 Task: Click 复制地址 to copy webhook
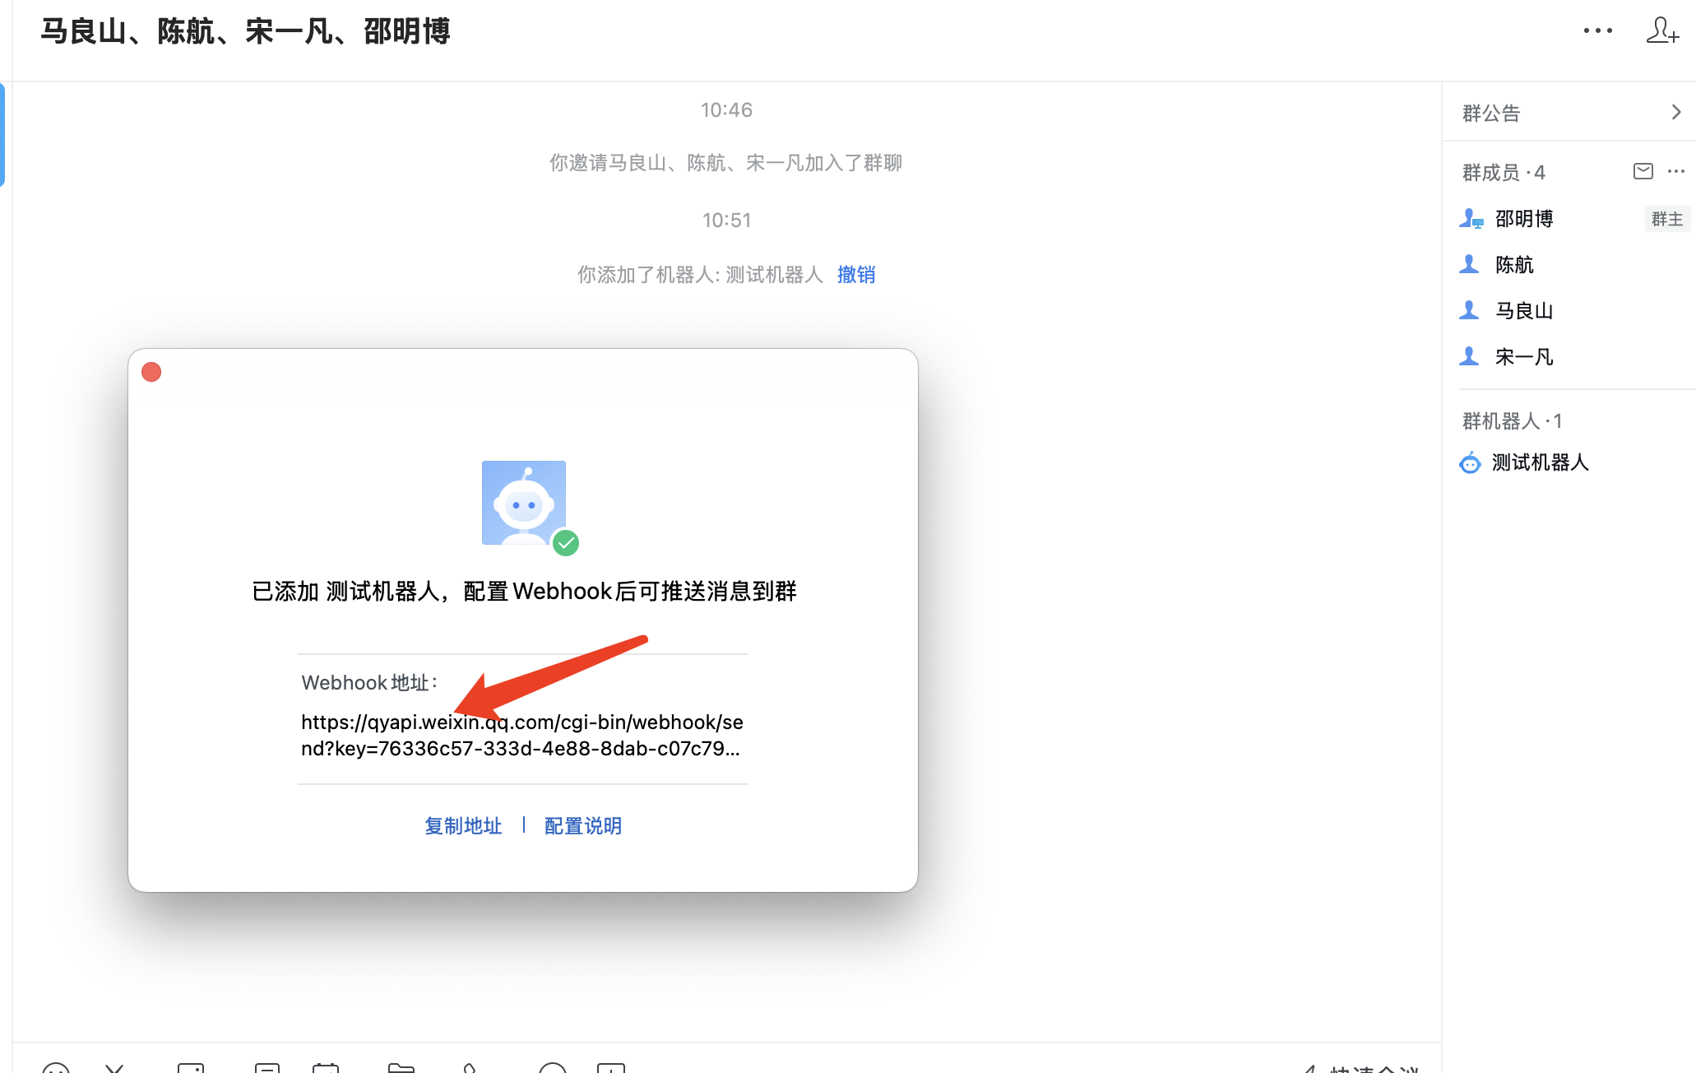[x=463, y=826]
